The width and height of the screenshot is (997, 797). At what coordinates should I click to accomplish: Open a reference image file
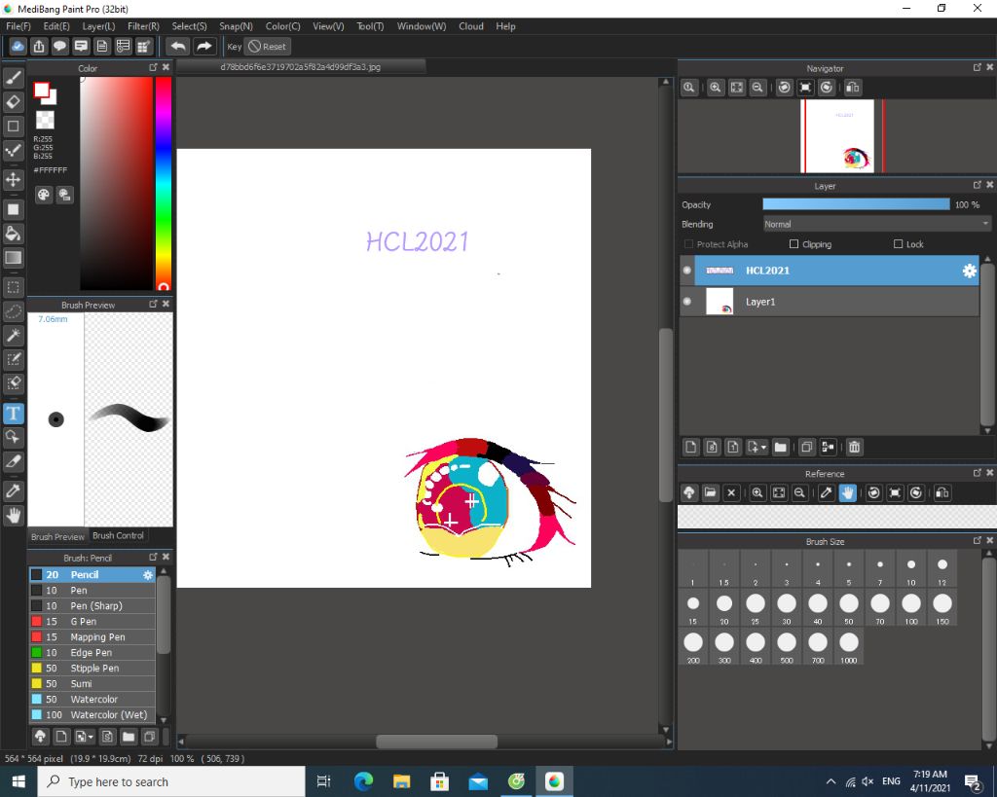[710, 492]
